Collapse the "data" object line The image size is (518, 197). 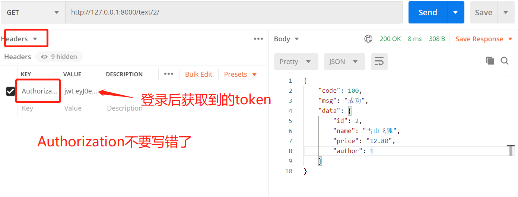335,111
